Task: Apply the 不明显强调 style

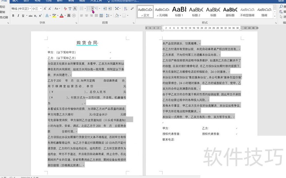Action: pyautogui.click(x=247, y=12)
